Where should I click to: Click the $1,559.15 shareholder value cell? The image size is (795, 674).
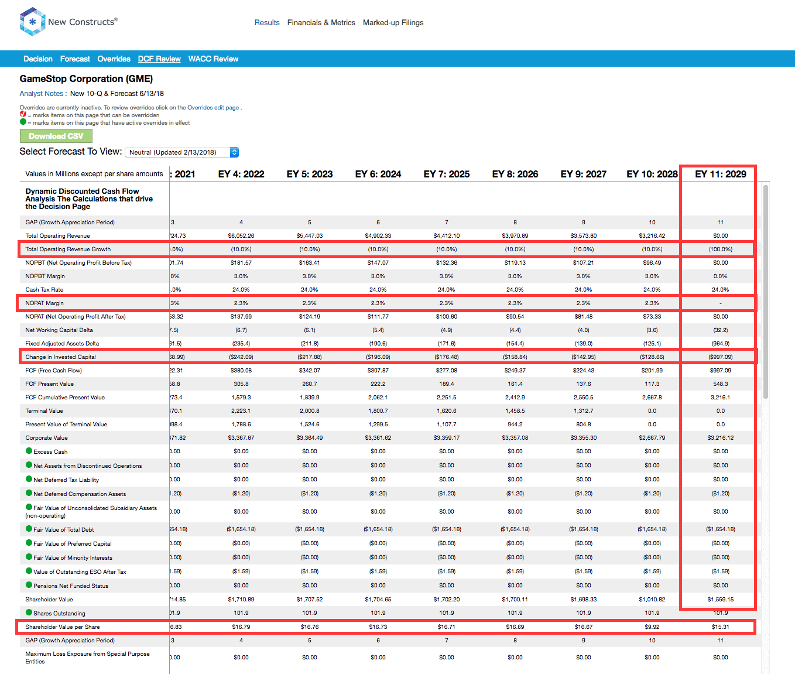pos(720,600)
